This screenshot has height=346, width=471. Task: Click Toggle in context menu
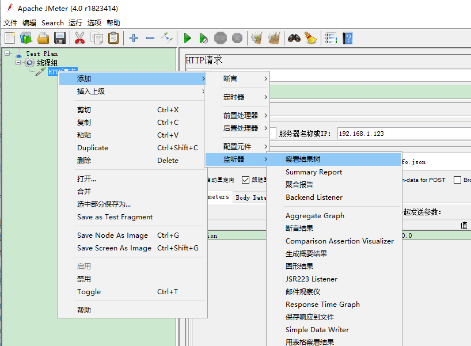click(132, 292)
